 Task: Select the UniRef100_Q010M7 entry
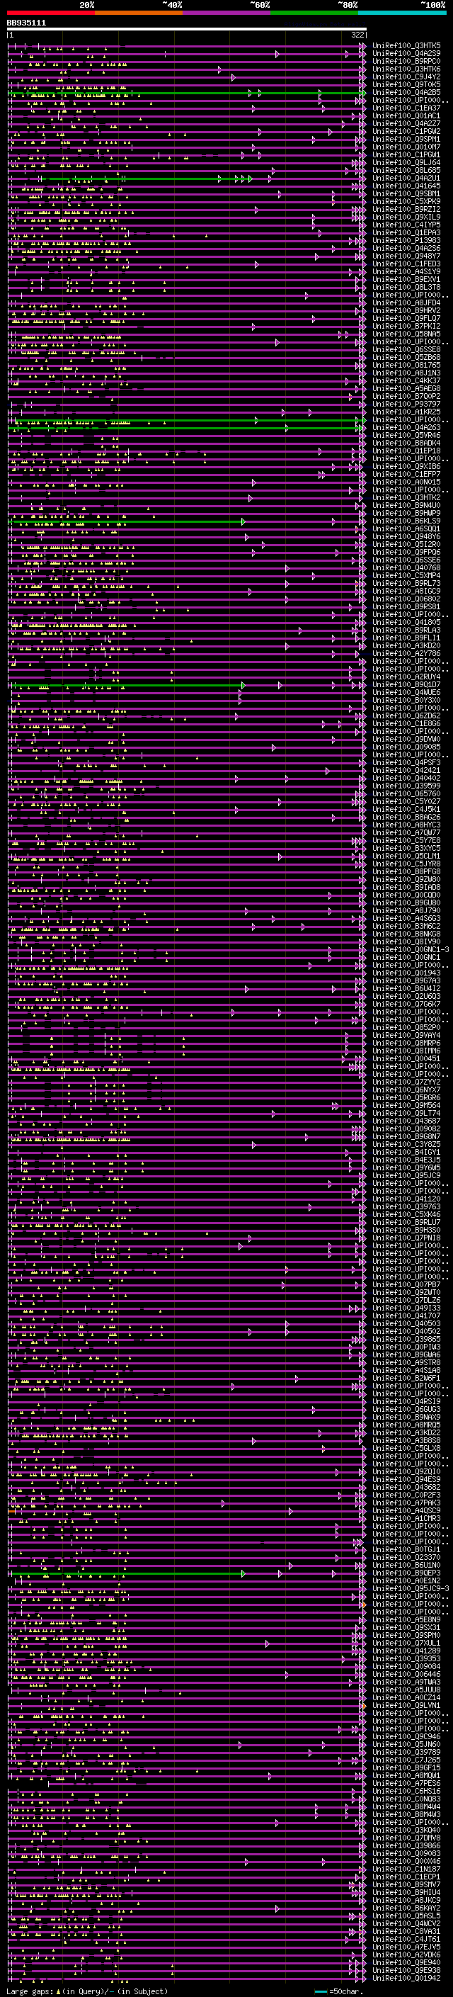(x=406, y=147)
